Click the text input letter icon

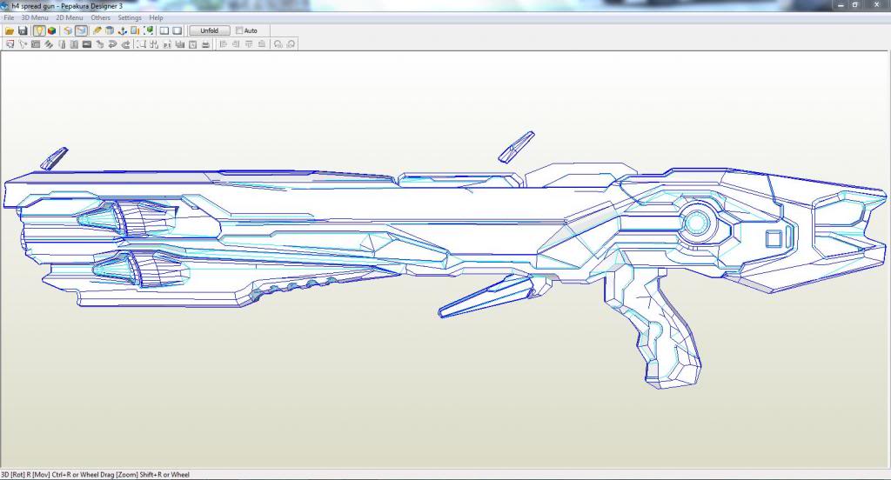click(166, 44)
